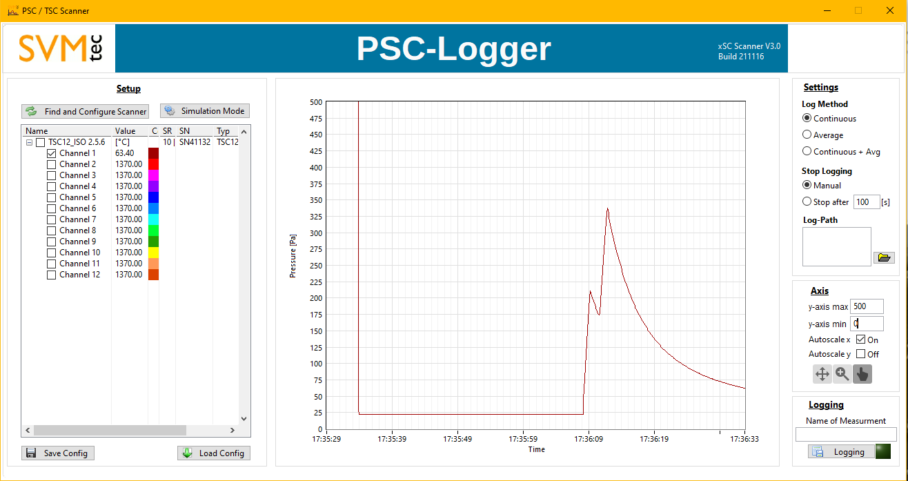Click the Channel 2 red color swatch
908x481 pixels.
coord(154,164)
